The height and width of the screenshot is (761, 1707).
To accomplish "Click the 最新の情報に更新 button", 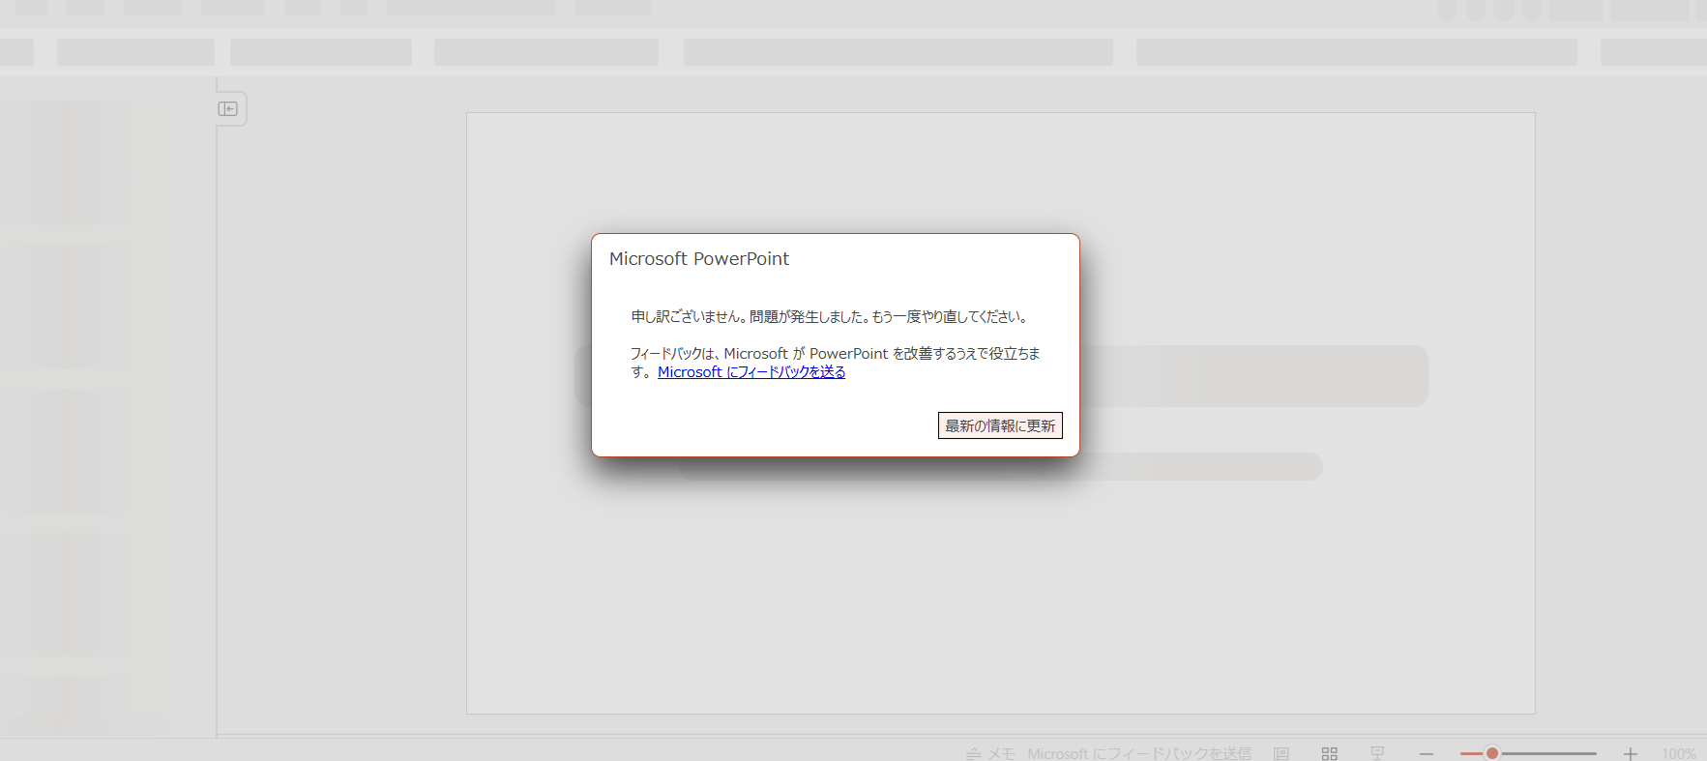I will click(1000, 425).
